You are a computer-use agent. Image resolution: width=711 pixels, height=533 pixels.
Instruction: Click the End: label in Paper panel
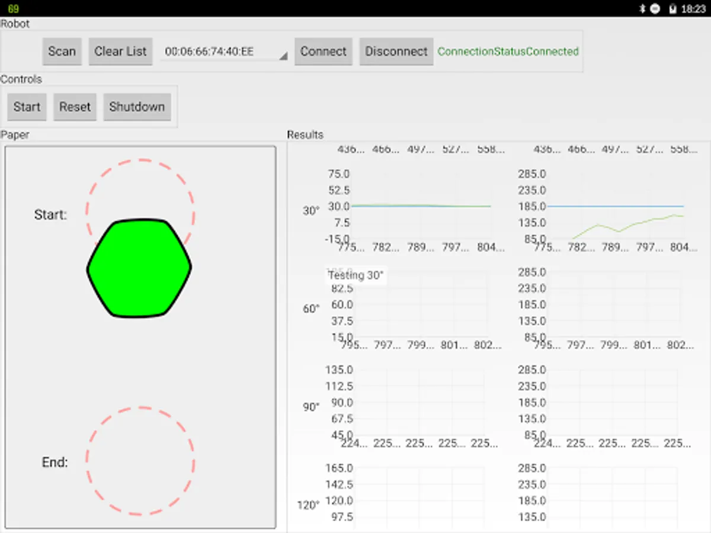click(55, 463)
